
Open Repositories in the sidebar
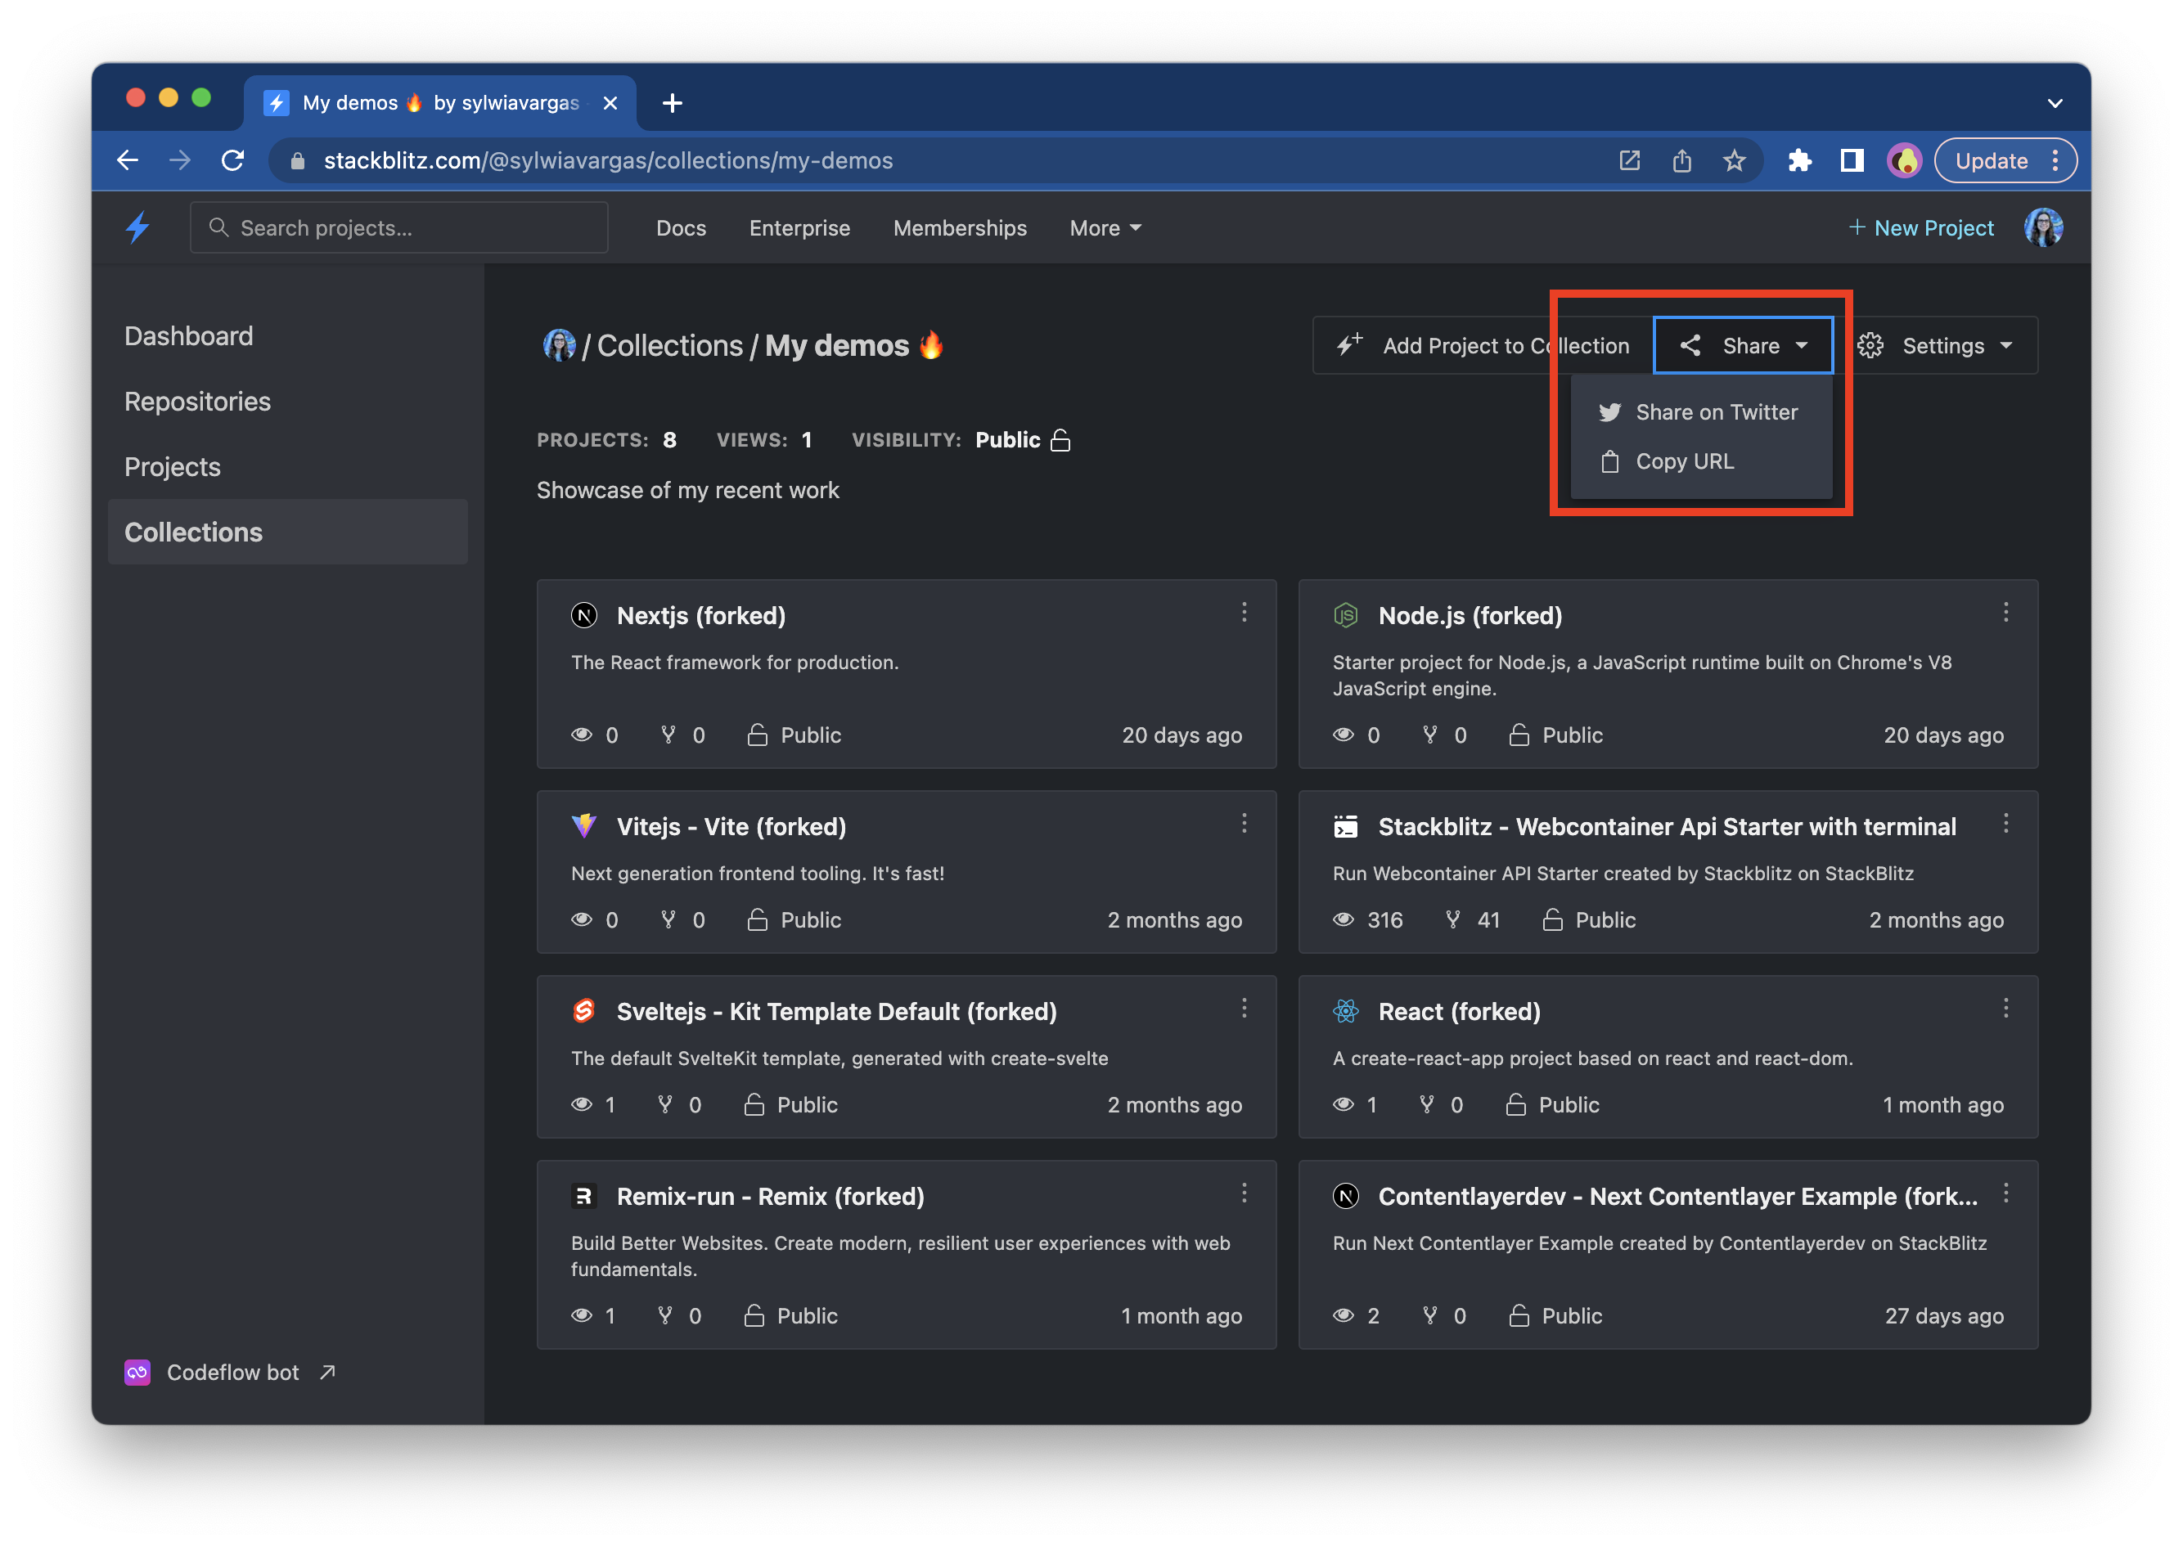[198, 402]
